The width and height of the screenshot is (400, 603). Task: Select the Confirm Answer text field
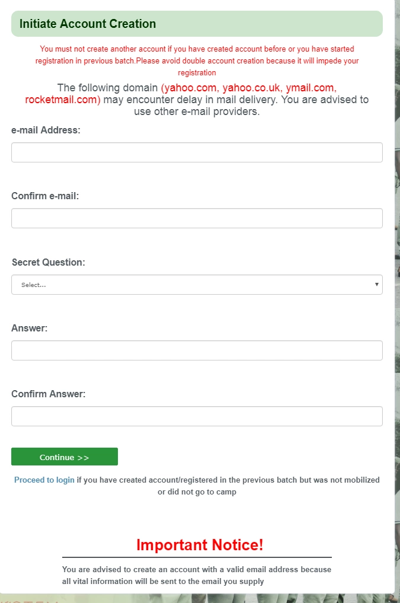pos(197,416)
